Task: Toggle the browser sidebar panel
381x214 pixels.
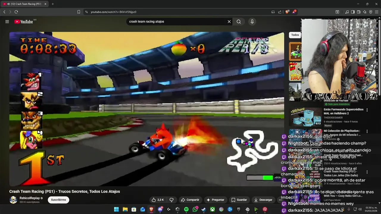Action: [353, 12]
